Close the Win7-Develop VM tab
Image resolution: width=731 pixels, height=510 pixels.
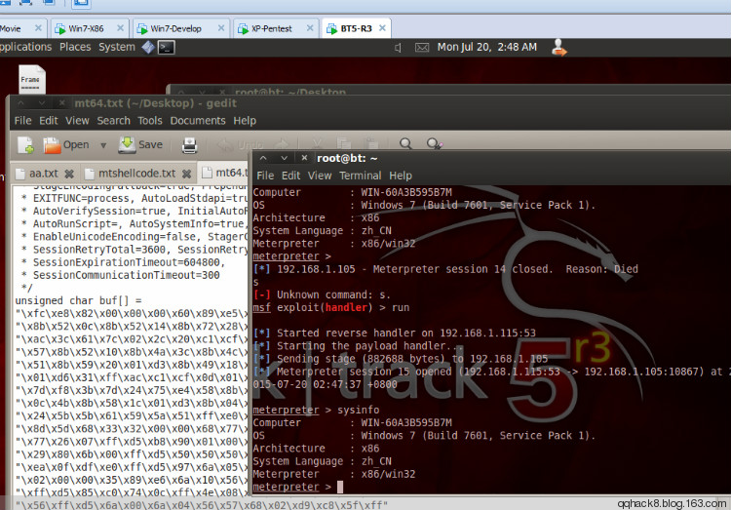click(221, 28)
